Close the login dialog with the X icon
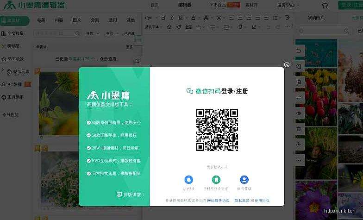Screen dimensions: 363x220 coord(287,65)
